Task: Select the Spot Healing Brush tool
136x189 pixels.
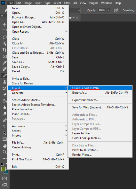Action: click(x=5, y=69)
